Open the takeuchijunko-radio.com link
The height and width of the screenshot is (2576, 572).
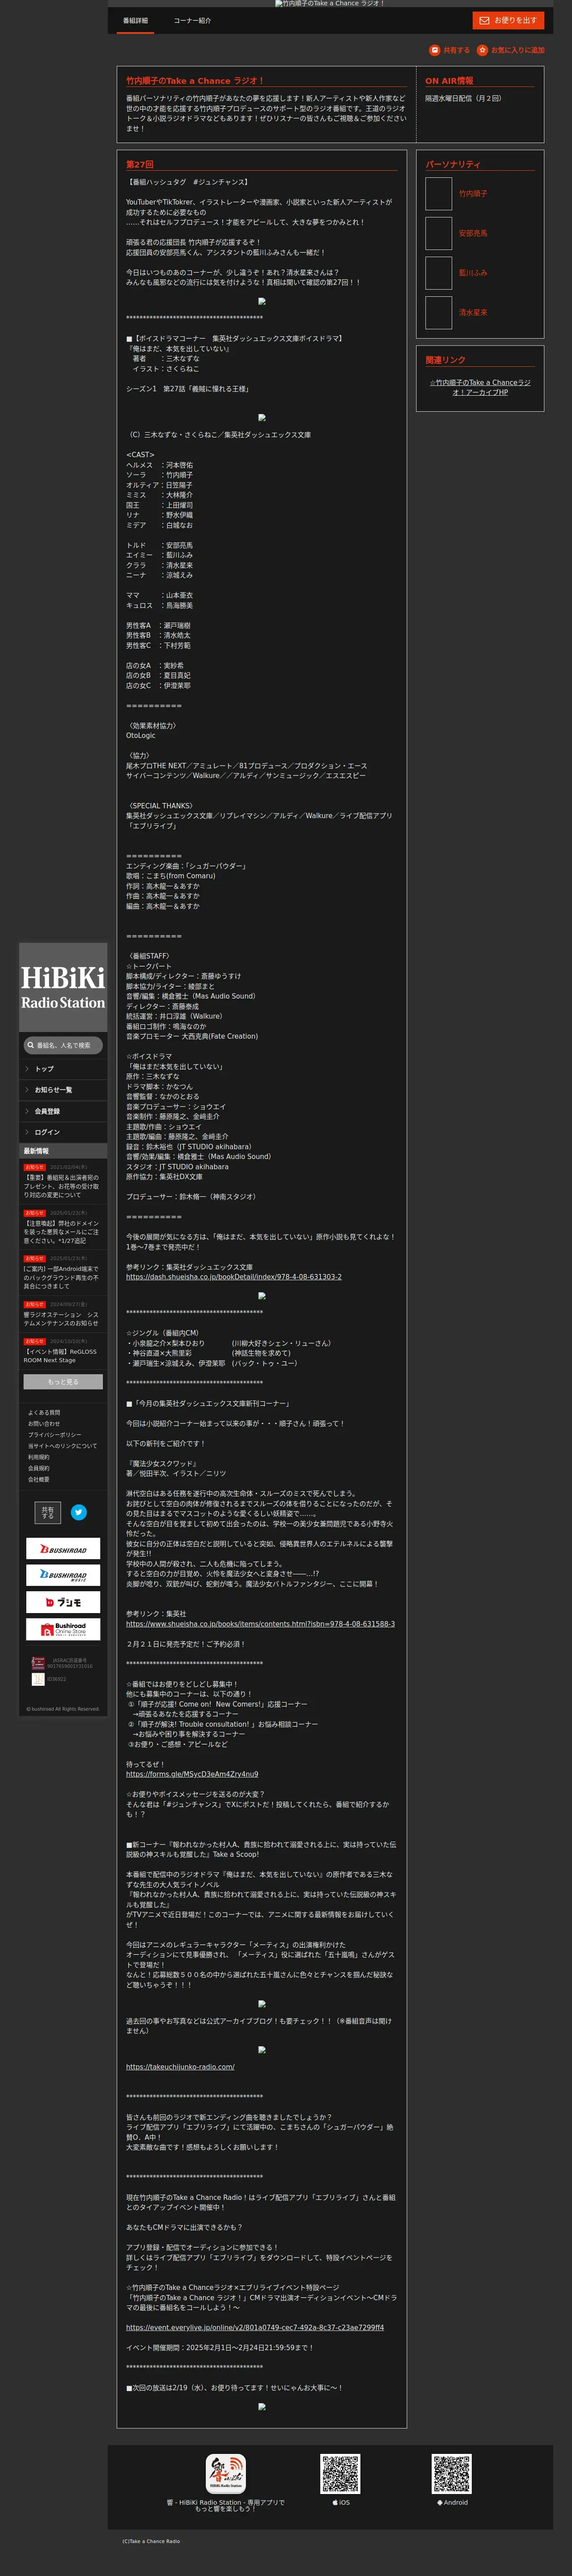(180, 2067)
